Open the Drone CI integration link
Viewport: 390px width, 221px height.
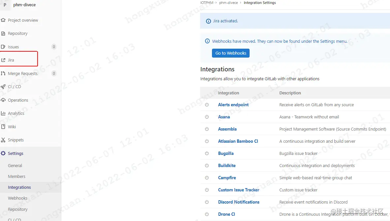point(226,214)
